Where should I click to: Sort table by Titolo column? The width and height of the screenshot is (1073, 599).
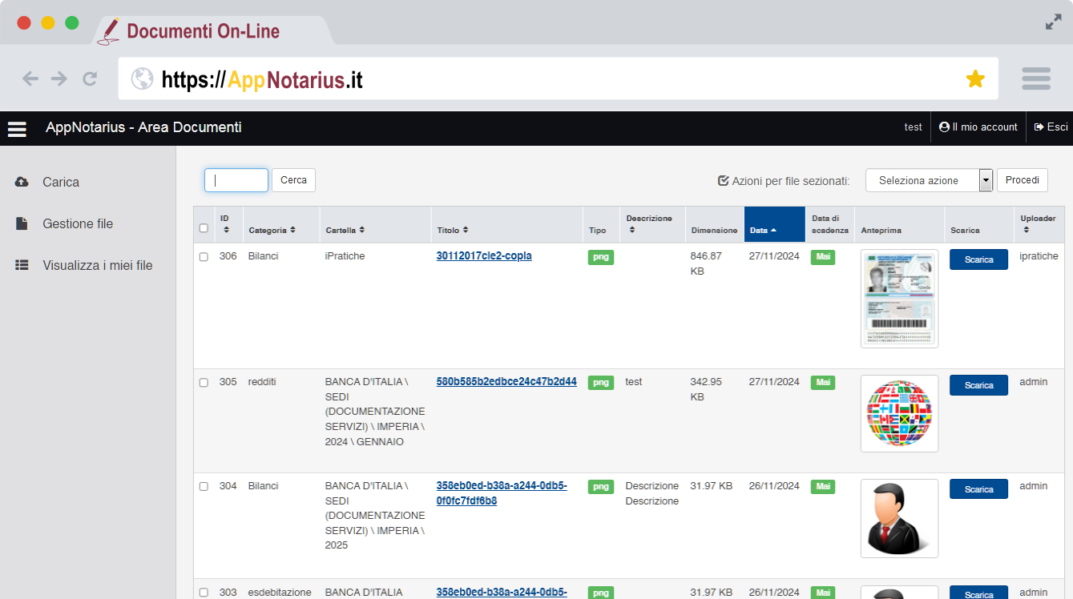pyautogui.click(x=453, y=230)
